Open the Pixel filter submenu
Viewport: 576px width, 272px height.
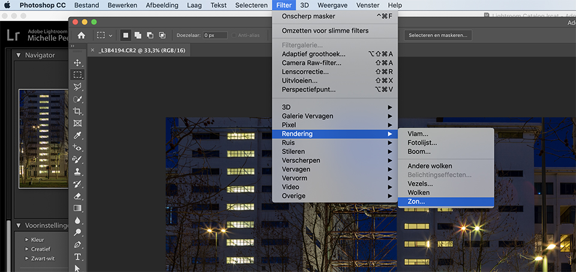335,125
